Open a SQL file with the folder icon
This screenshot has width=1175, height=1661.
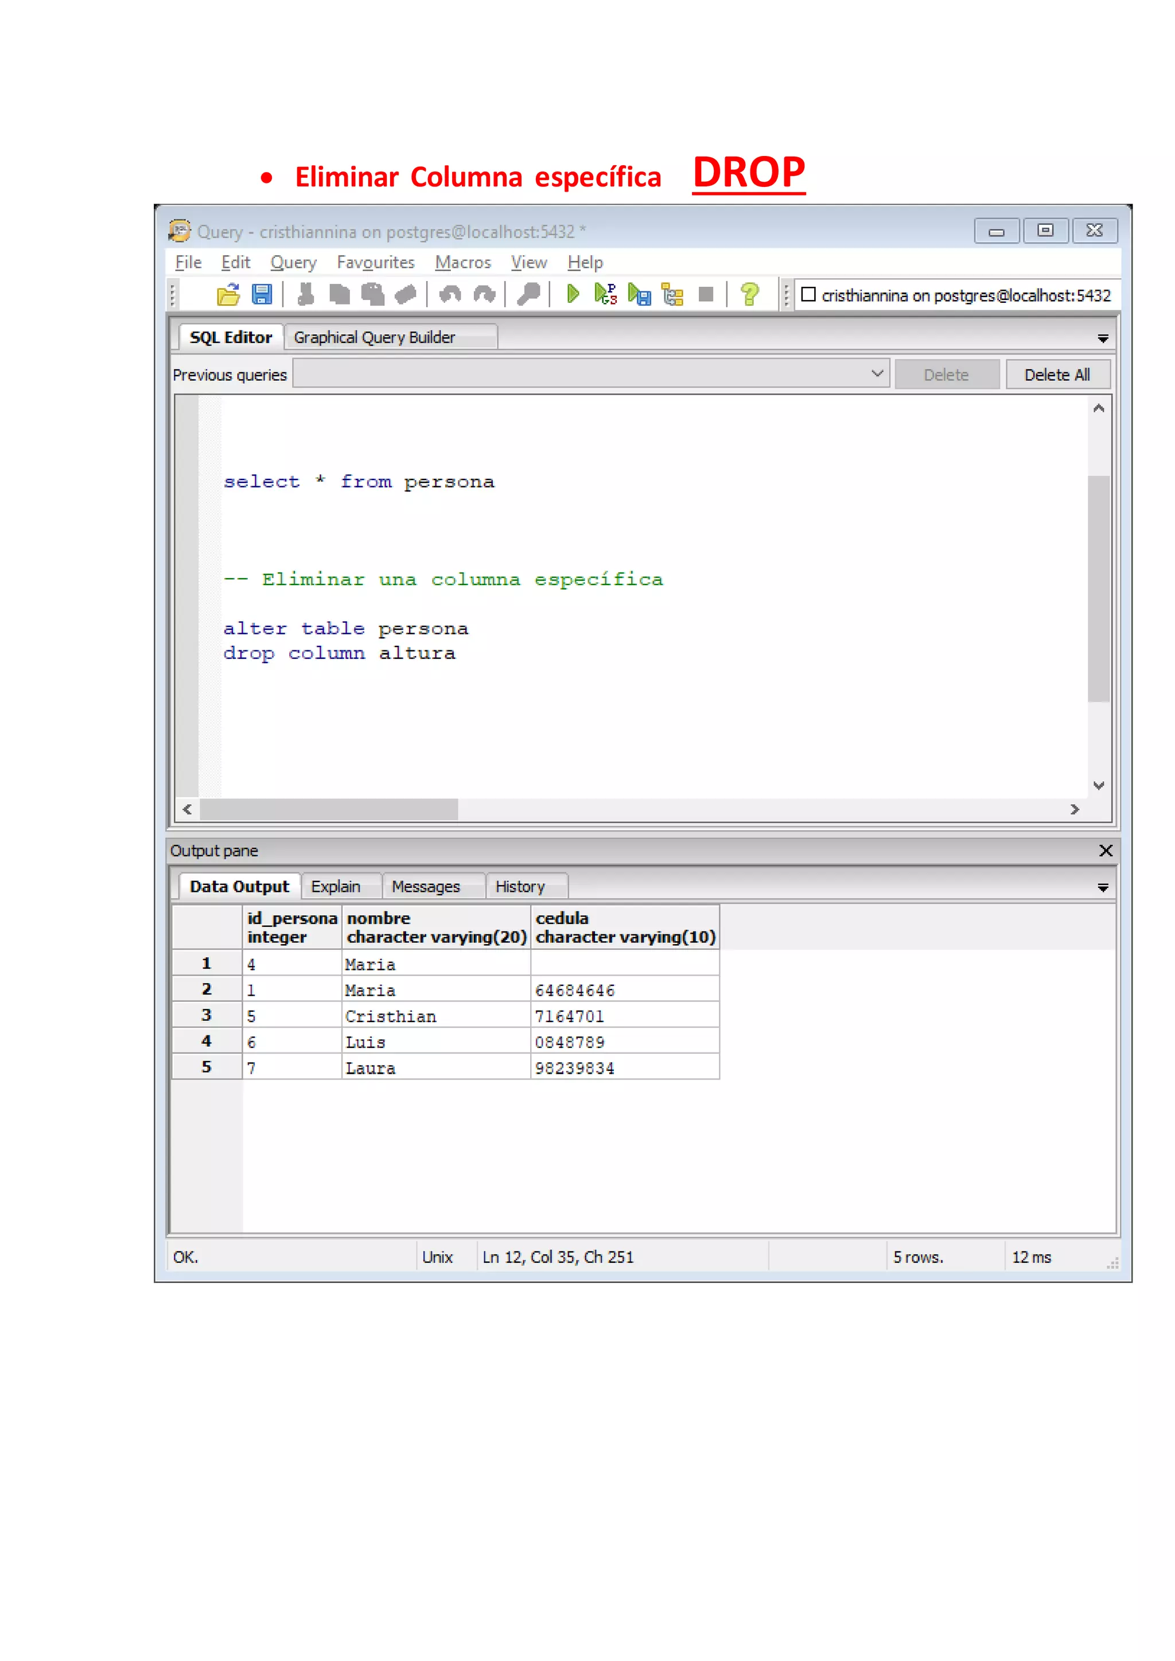click(229, 294)
